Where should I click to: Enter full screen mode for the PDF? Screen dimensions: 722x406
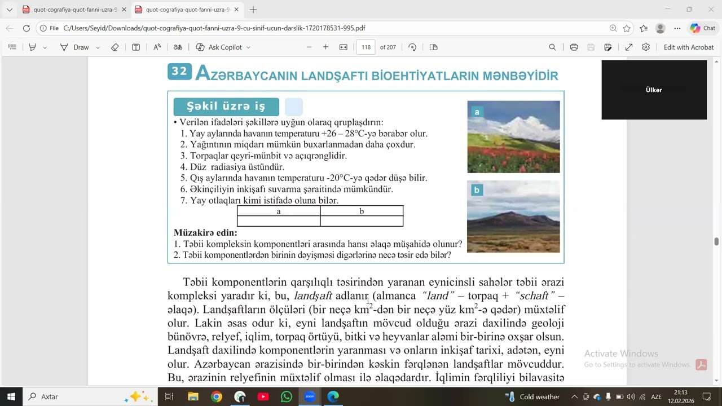click(629, 47)
